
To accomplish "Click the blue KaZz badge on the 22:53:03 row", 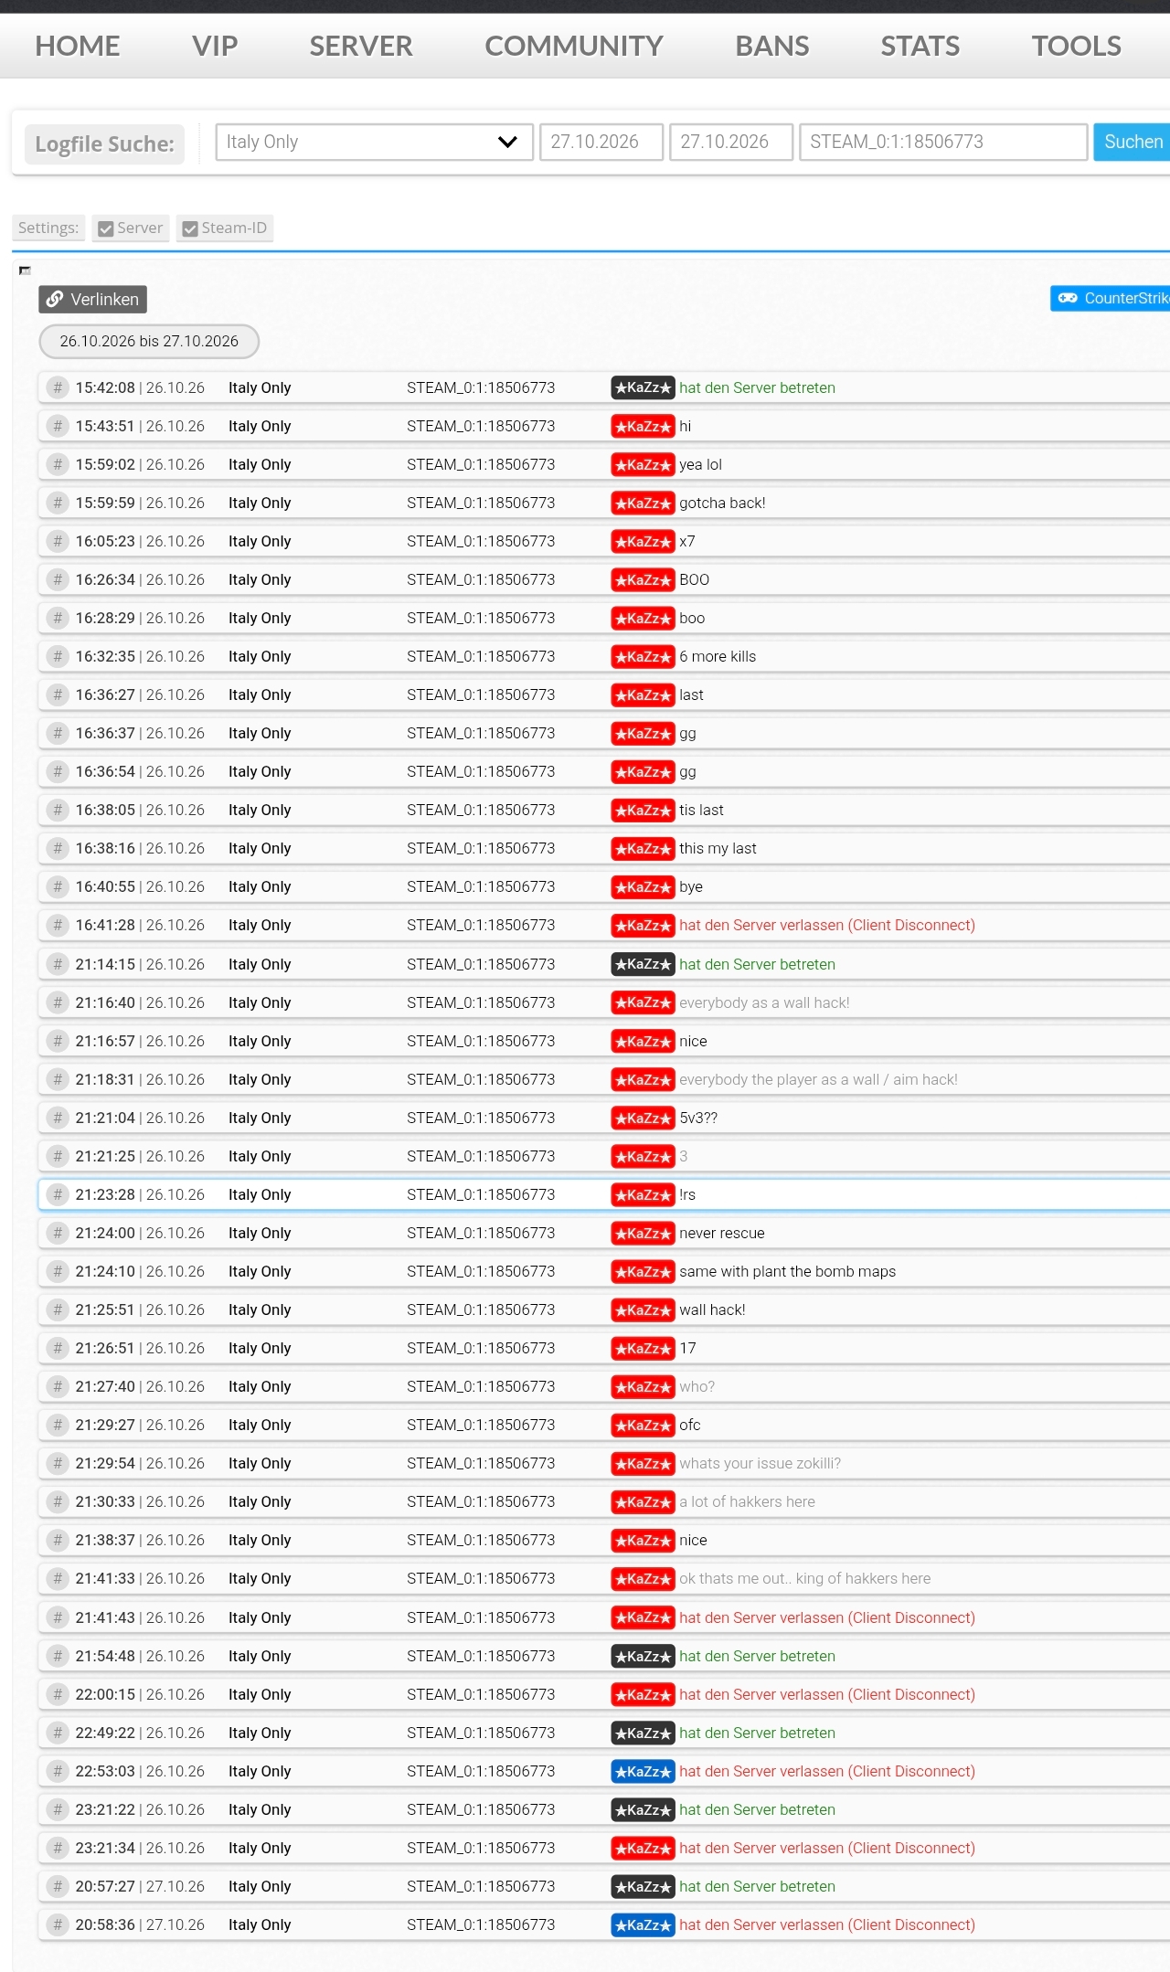I will click(x=643, y=1771).
